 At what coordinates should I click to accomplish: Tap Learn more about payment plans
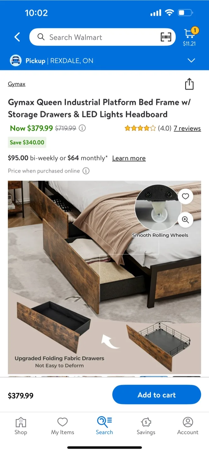coord(129,158)
